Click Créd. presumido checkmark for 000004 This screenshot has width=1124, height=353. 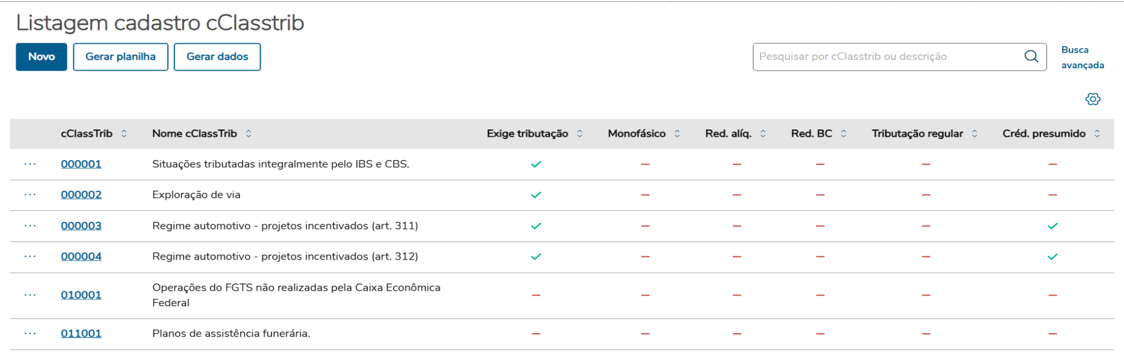point(1053,257)
